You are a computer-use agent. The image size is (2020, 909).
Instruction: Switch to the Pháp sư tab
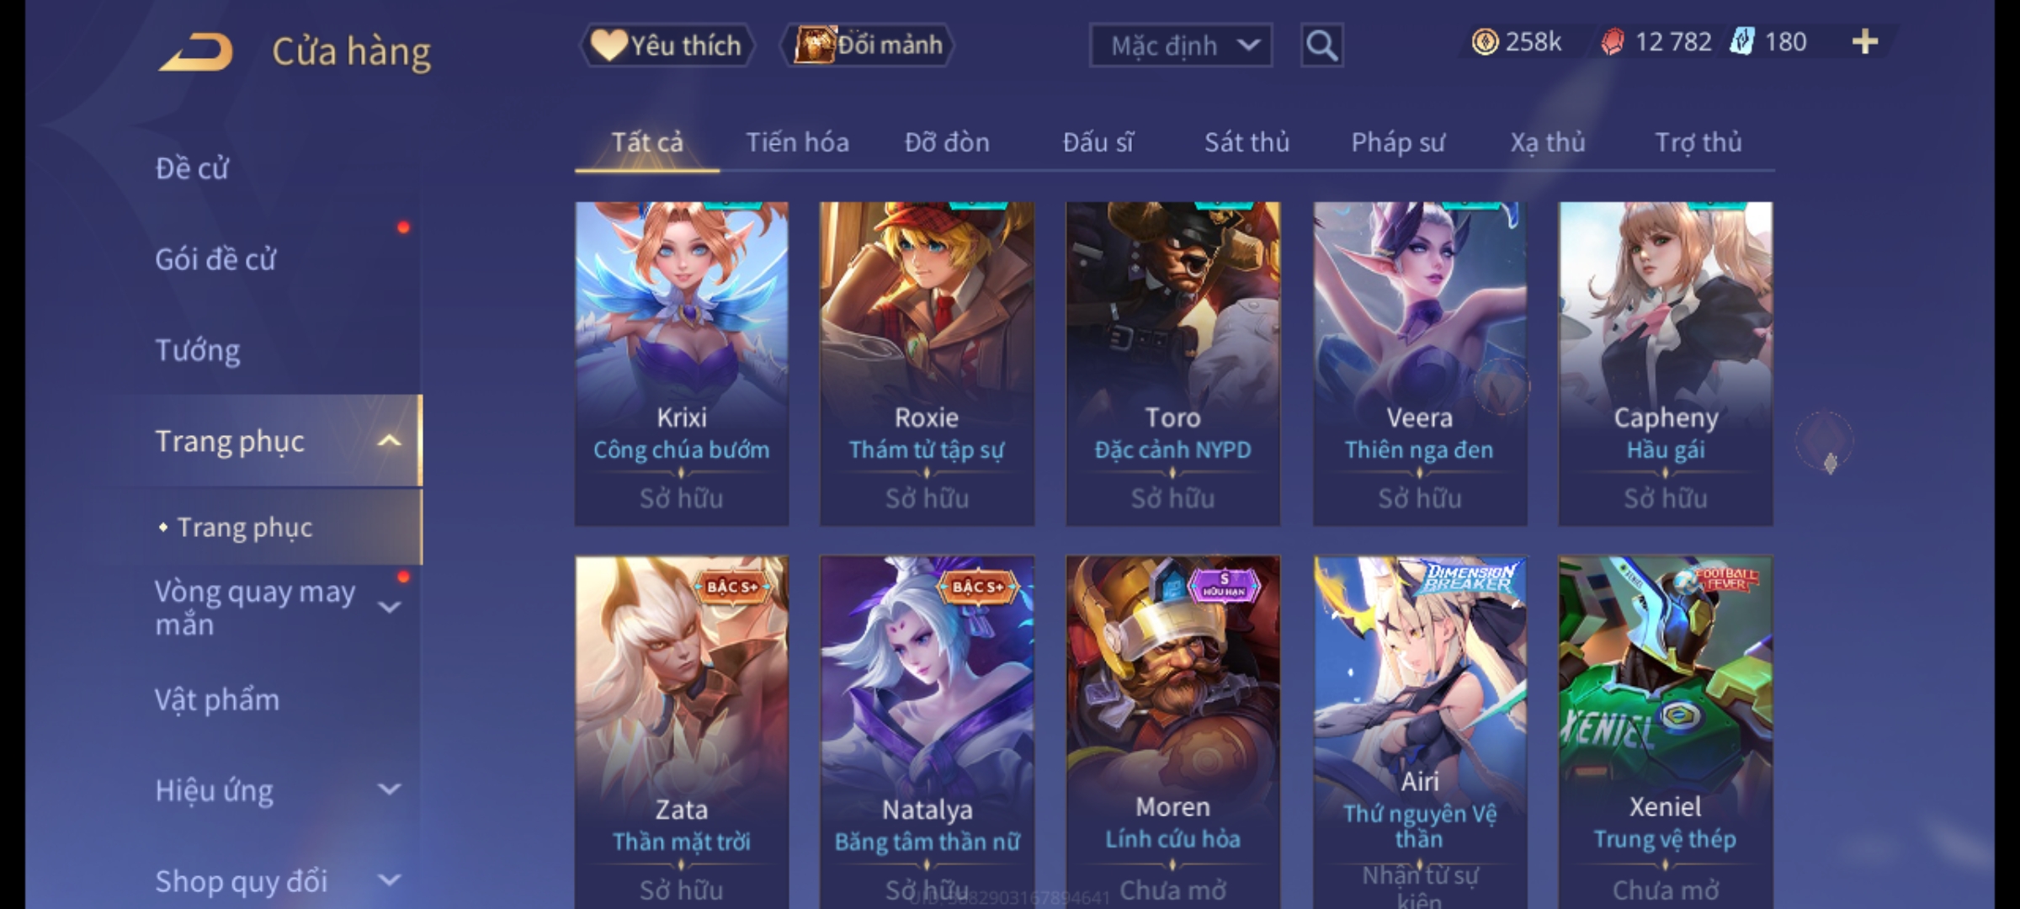tap(1397, 142)
